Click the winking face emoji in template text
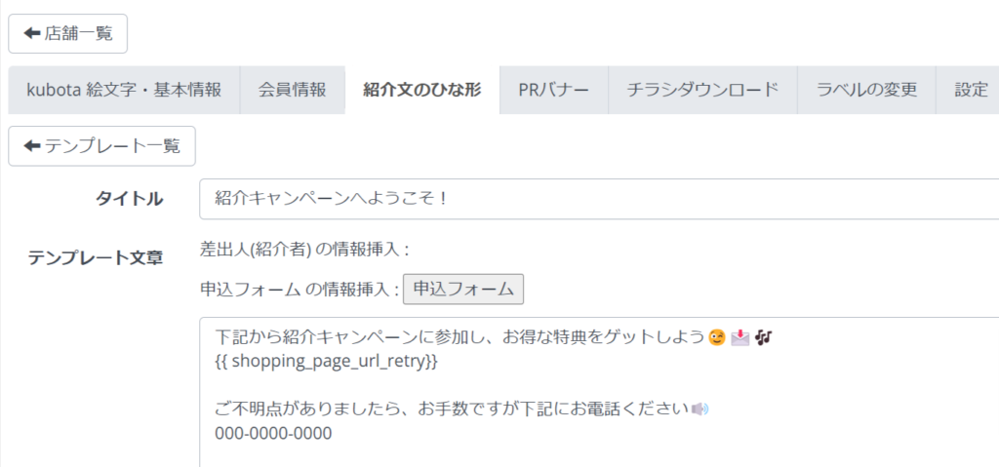This screenshot has height=467, width=999. tap(717, 337)
